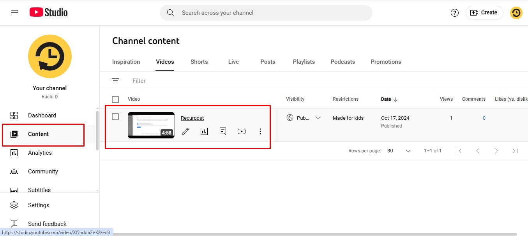Open the Comments icon for Recurpost

pyautogui.click(x=223, y=131)
